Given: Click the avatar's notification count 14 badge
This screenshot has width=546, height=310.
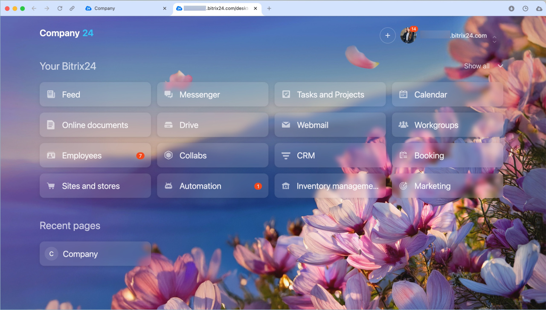Looking at the screenshot, I should [414, 29].
